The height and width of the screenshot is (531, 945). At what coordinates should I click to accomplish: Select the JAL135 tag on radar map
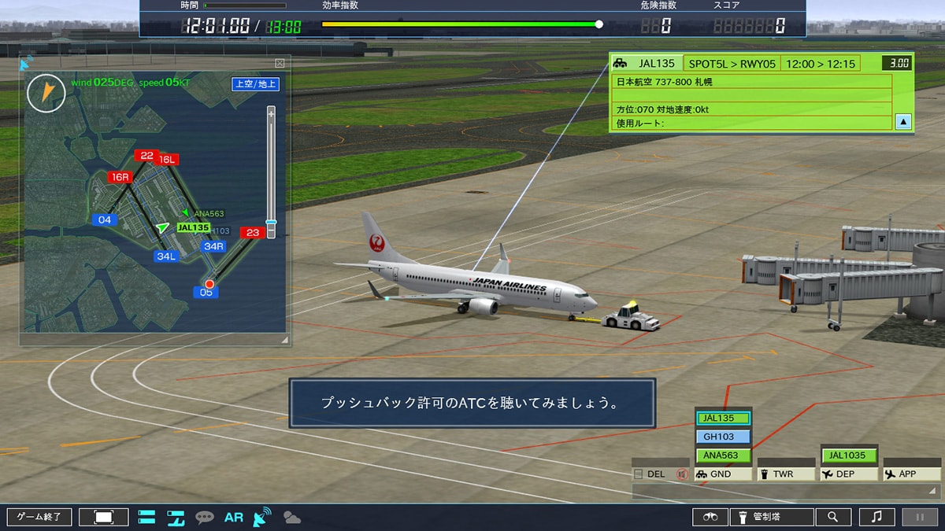click(x=193, y=228)
